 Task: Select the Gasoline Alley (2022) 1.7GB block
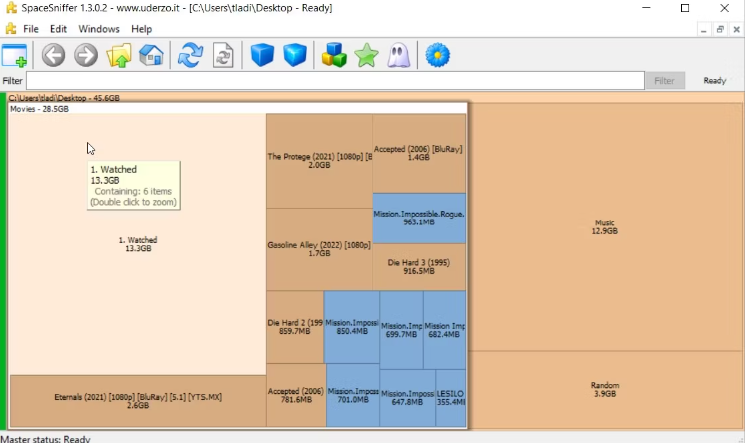(x=320, y=249)
